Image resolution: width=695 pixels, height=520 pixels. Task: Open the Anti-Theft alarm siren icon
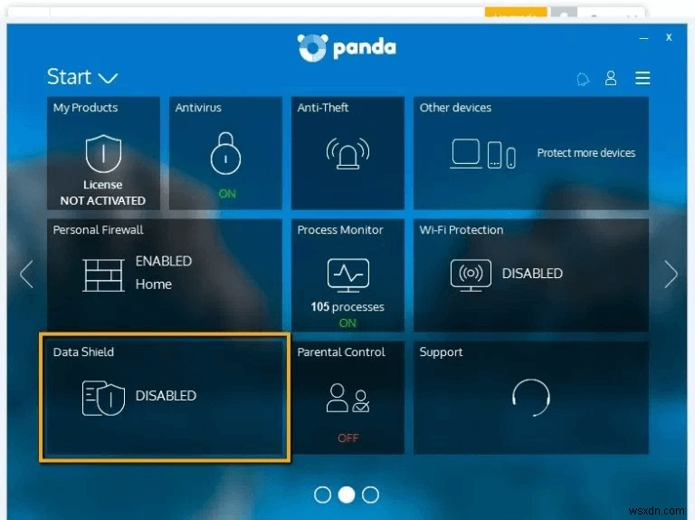(x=347, y=153)
